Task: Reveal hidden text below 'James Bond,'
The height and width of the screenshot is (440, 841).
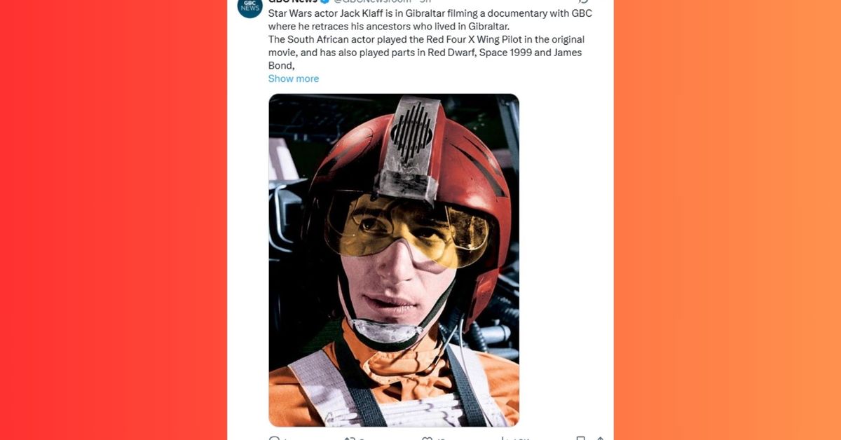Action: point(293,78)
